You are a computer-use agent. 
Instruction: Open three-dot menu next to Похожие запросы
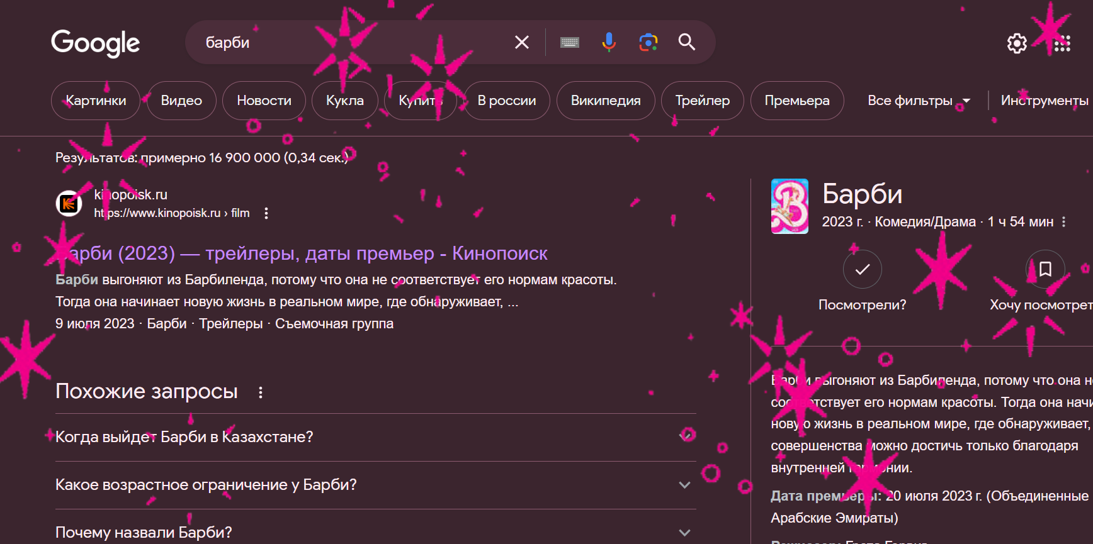click(x=261, y=392)
